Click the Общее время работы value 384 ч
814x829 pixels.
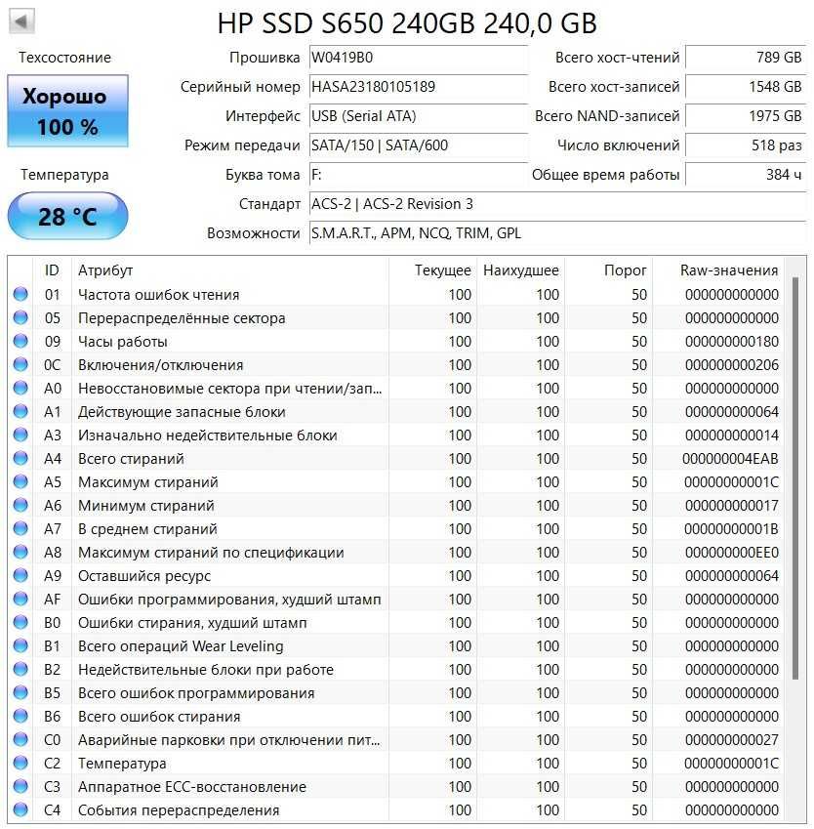click(x=746, y=175)
